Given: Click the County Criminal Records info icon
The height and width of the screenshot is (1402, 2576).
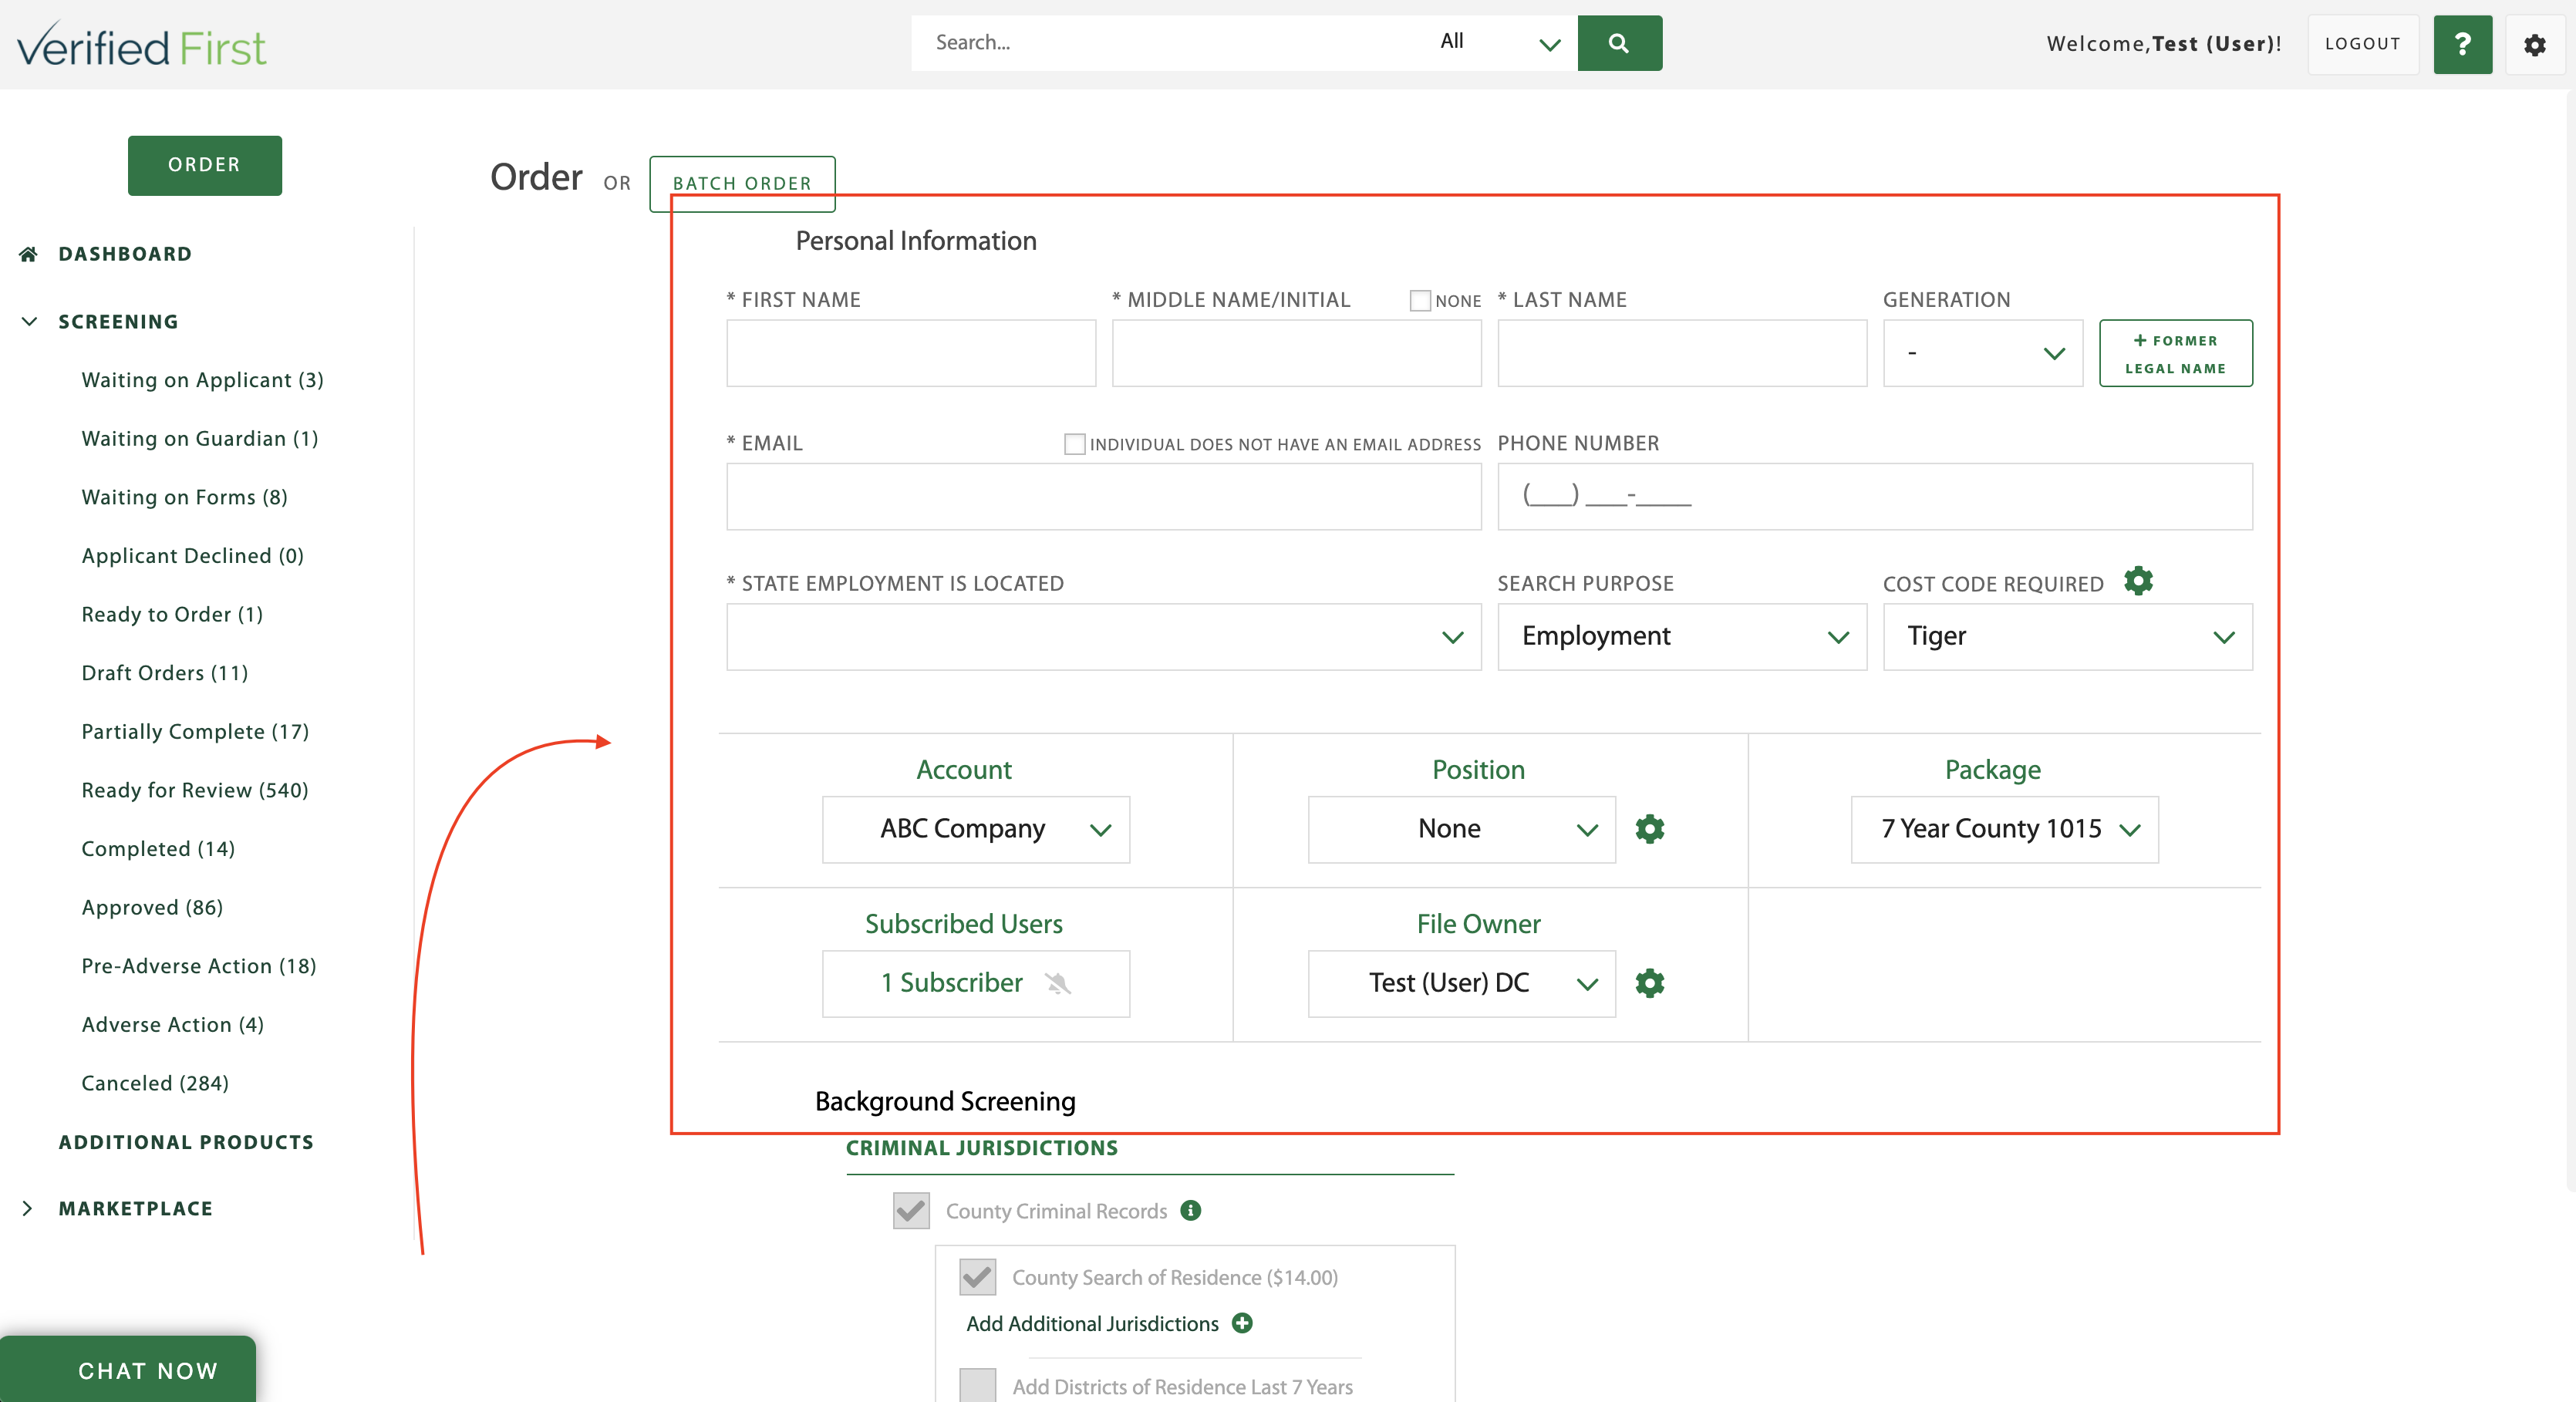Looking at the screenshot, I should 1190,1210.
